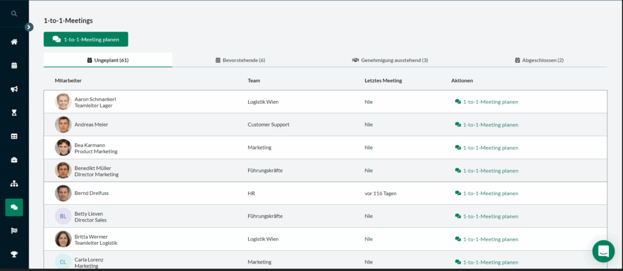Screen dimensions: 623x271
Task: Select the name Britta Wermer
Action: (91, 237)
